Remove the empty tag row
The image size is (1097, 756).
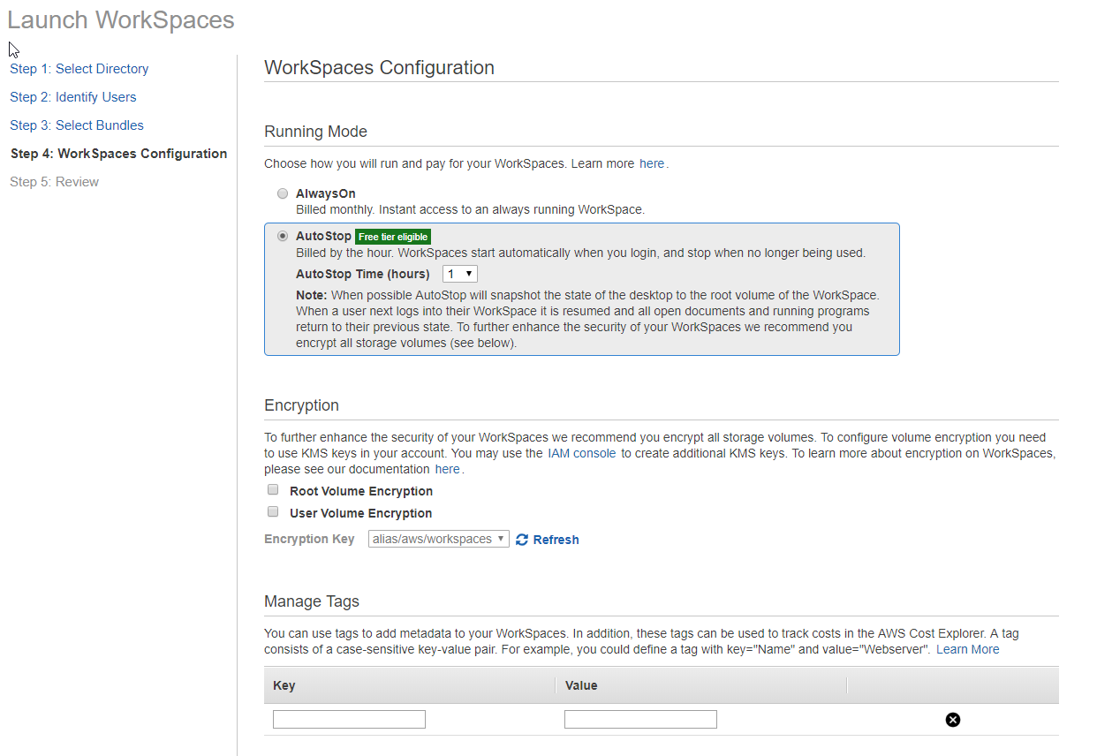tap(952, 720)
